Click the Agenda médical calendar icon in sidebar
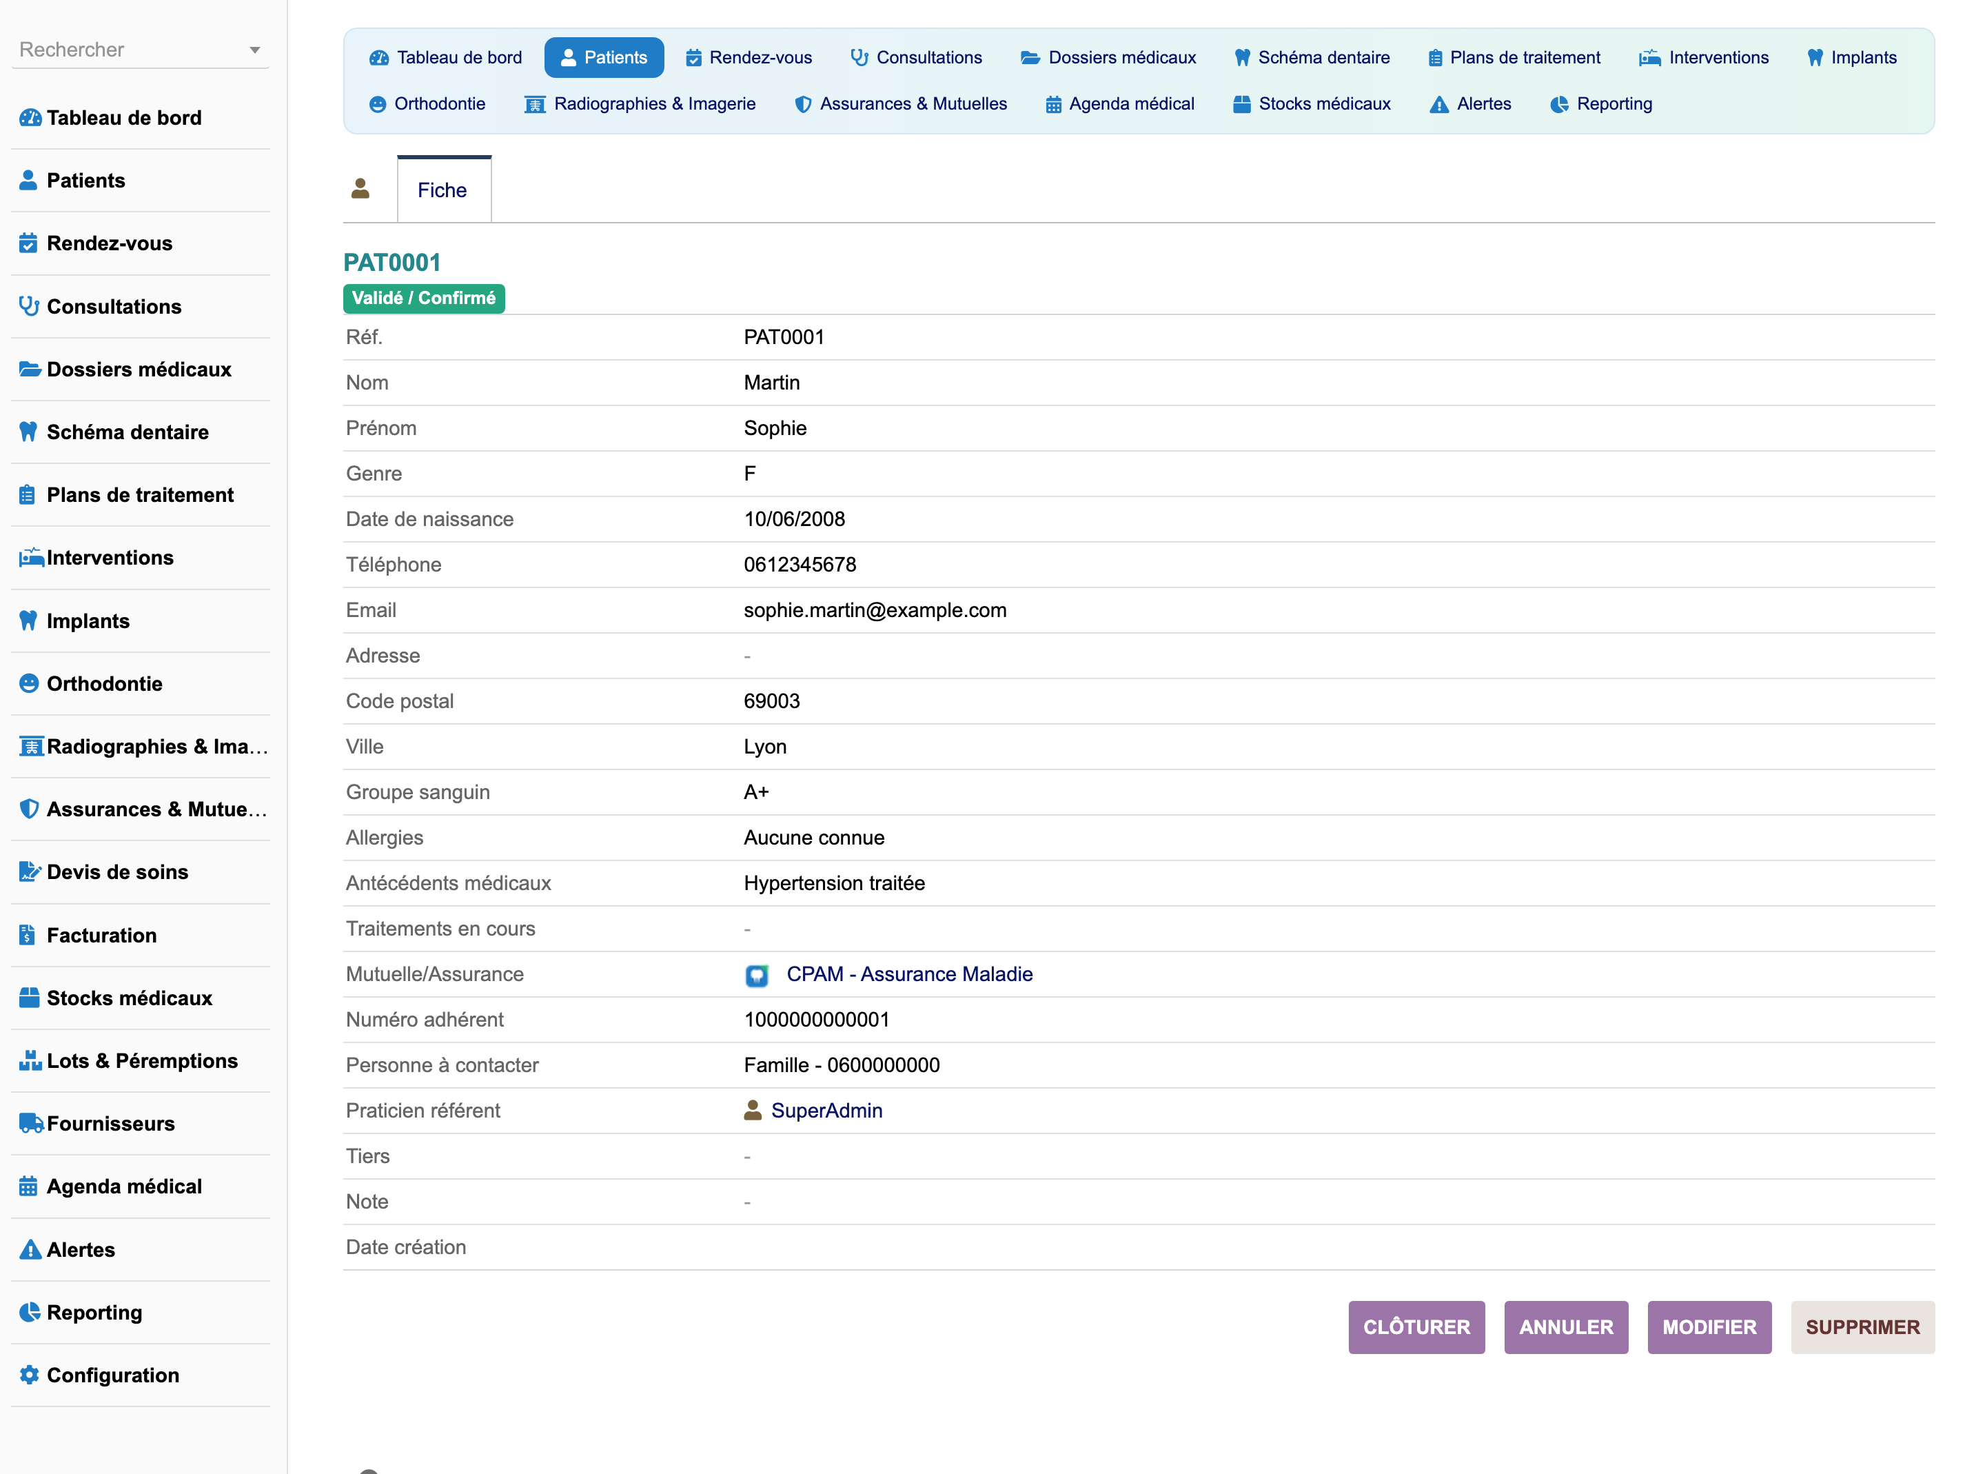Viewport: 1985px width, 1474px height. coord(28,1186)
